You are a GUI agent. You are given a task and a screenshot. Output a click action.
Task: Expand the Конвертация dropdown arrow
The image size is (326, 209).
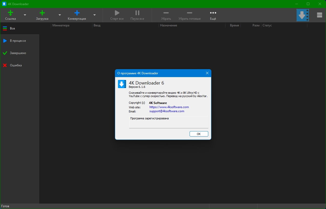[94, 15]
